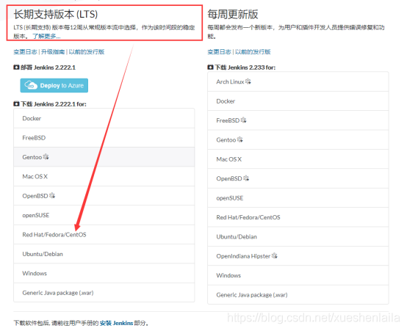This screenshot has width=407, height=331.
Task: Select OpenBSD in the weekly download list
Action: point(298,178)
